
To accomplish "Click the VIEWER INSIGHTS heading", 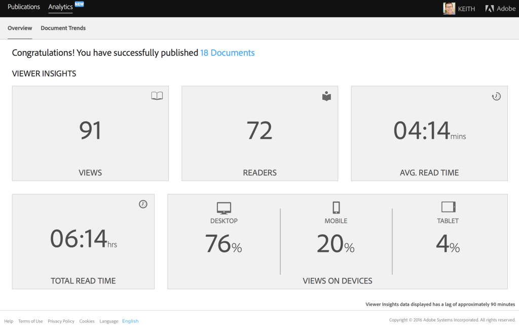I will pyautogui.click(x=44, y=74).
